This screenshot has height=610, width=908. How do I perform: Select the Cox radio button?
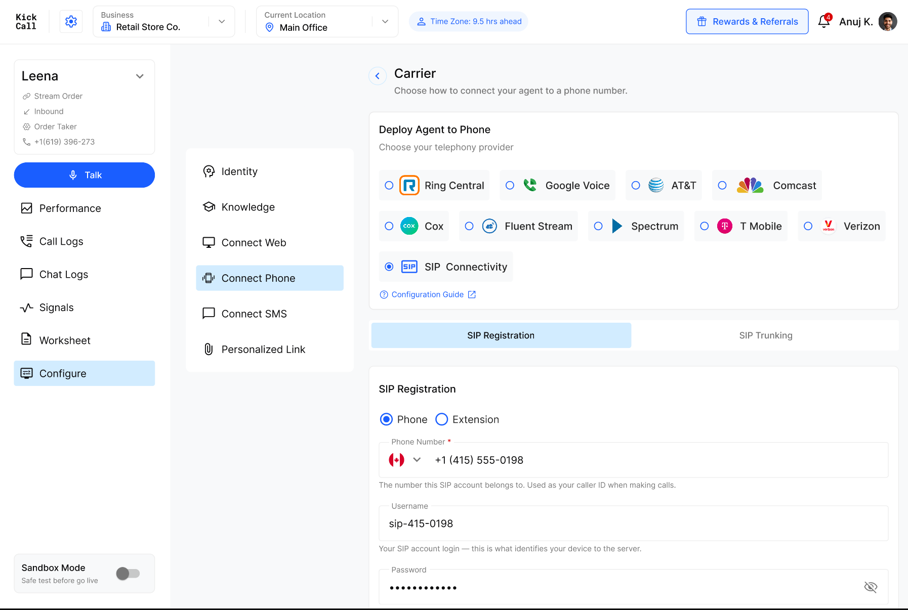[389, 226]
